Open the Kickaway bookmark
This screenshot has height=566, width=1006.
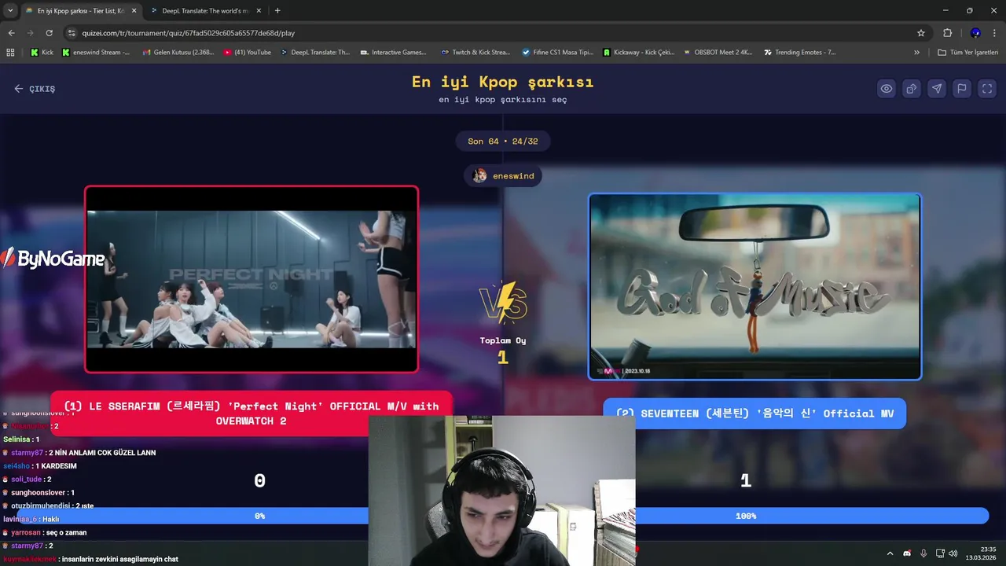639,53
